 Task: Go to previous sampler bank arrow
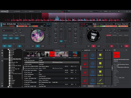coord(95,50)
